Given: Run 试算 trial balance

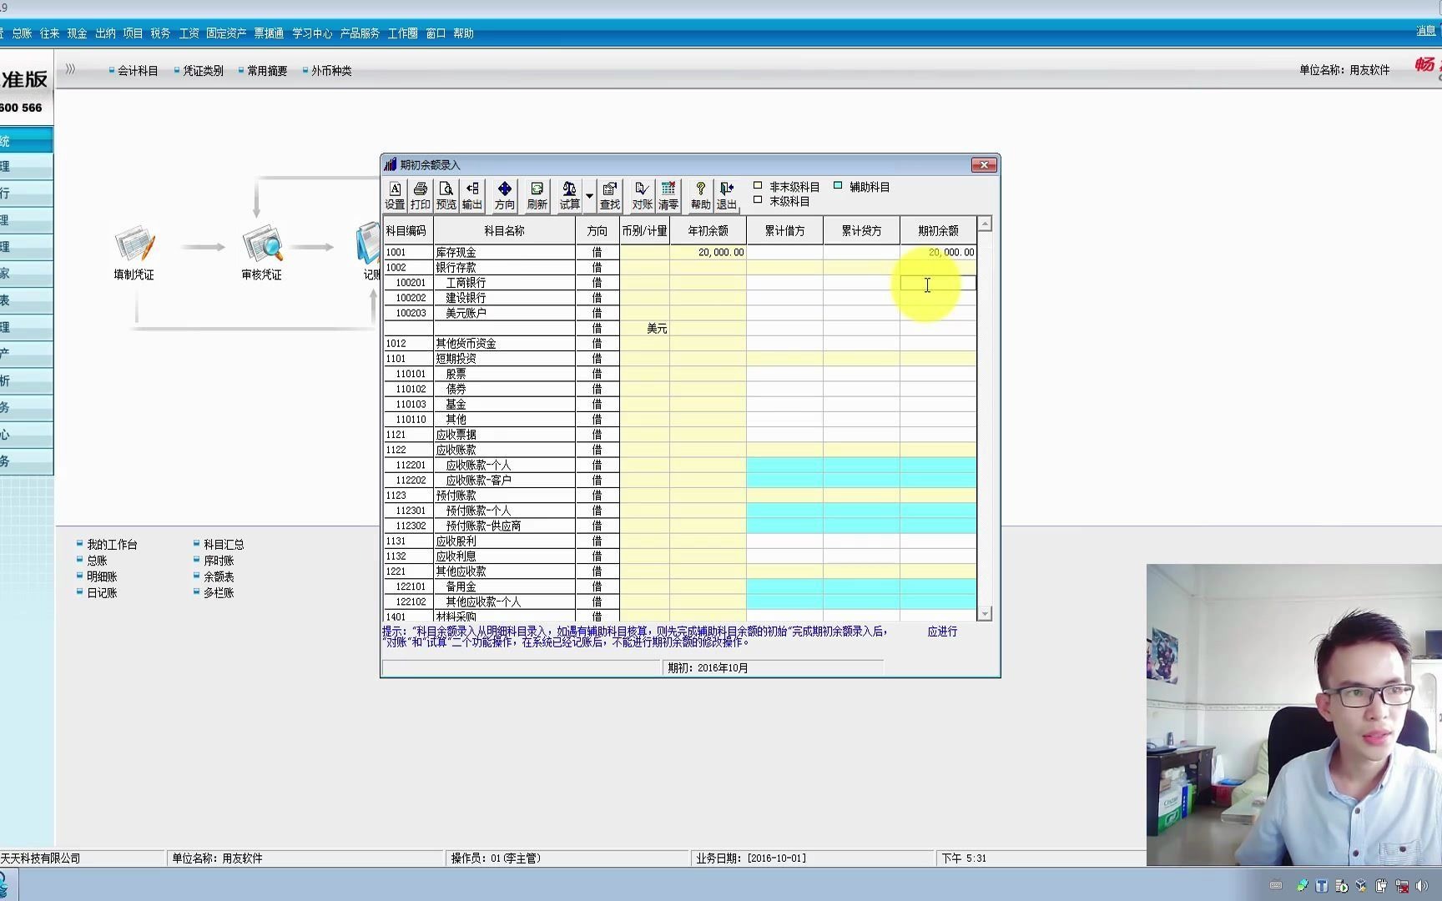Looking at the screenshot, I should click(x=570, y=196).
